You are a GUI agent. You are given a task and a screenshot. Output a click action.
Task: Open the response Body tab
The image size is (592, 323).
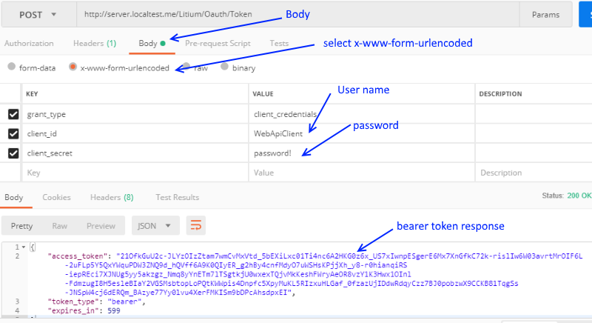14,197
